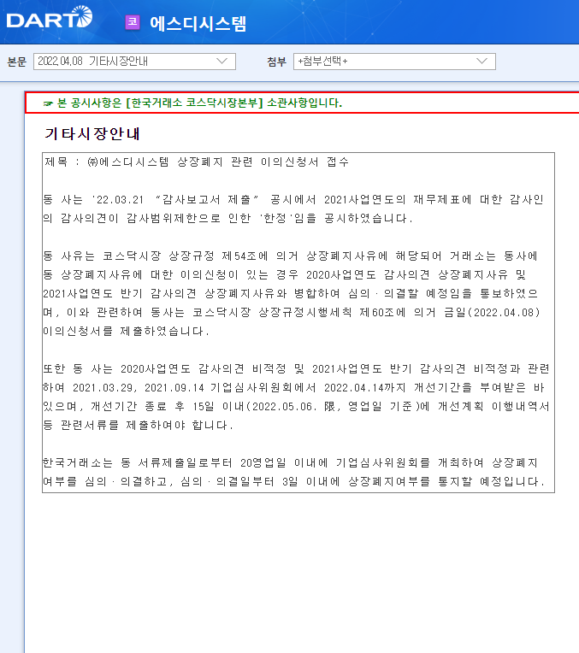Screen dimensions: 579x653
Task: Click the DART logo
Action: coord(50,17)
